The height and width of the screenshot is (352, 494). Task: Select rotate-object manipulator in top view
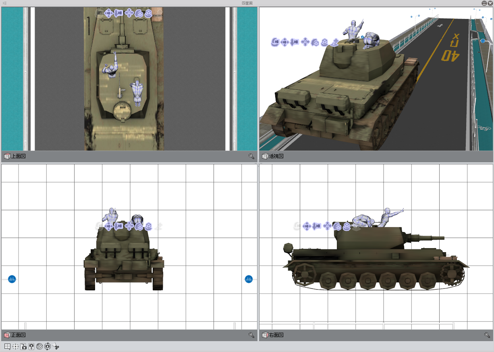[x=139, y=13]
